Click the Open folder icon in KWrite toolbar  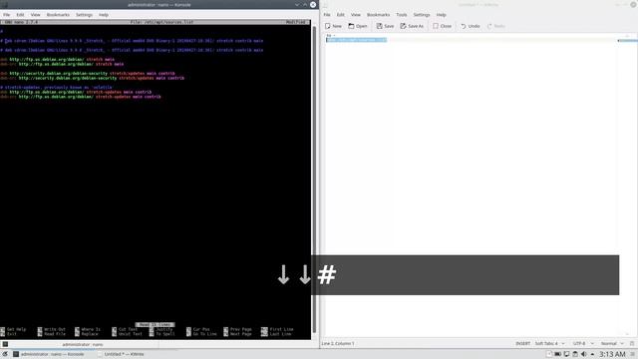[351, 26]
